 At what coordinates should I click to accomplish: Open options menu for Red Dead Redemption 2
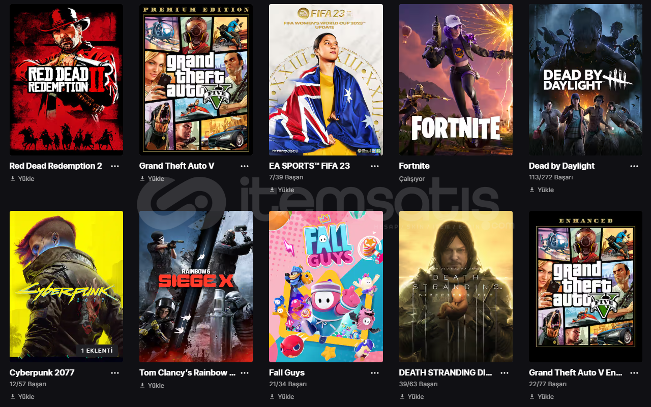pyautogui.click(x=115, y=166)
